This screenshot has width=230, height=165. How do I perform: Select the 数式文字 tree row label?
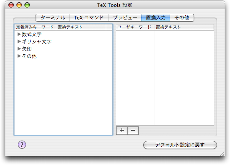32,34
